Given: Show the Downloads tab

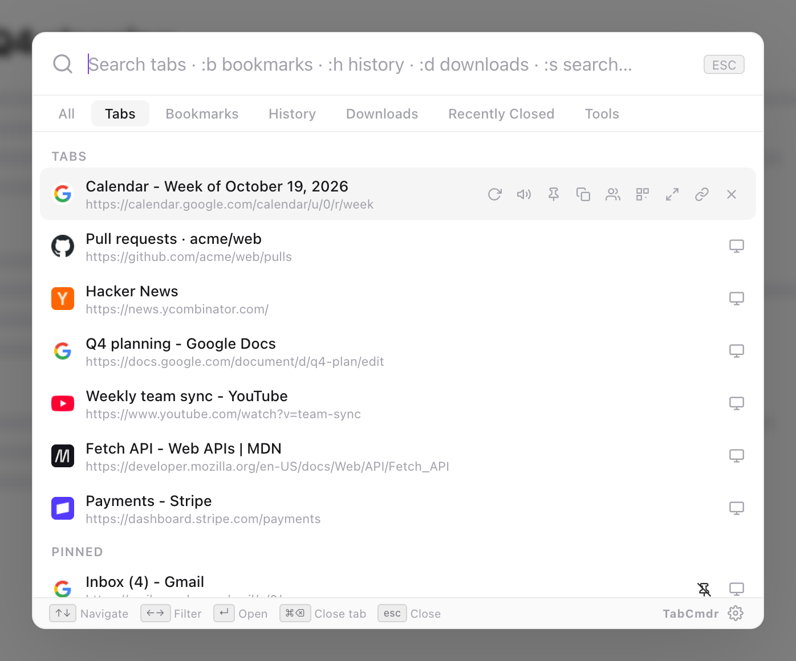Looking at the screenshot, I should click(x=382, y=114).
